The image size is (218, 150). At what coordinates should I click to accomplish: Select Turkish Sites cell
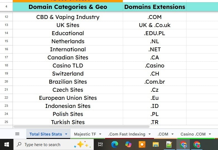pos(68,122)
